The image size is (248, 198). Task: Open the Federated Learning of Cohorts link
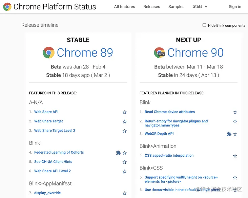[59, 153]
